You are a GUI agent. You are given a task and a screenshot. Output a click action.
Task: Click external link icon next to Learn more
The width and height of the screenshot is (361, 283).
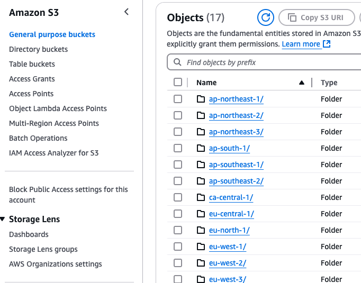(x=327, y=44)
